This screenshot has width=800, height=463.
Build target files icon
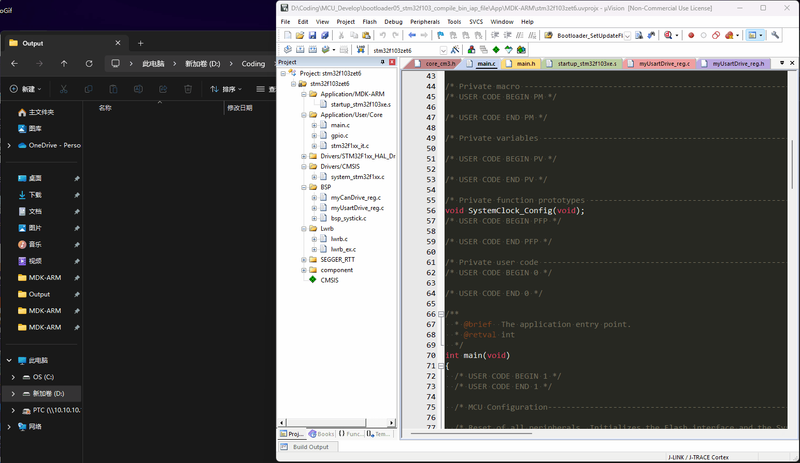pos(300,50)
